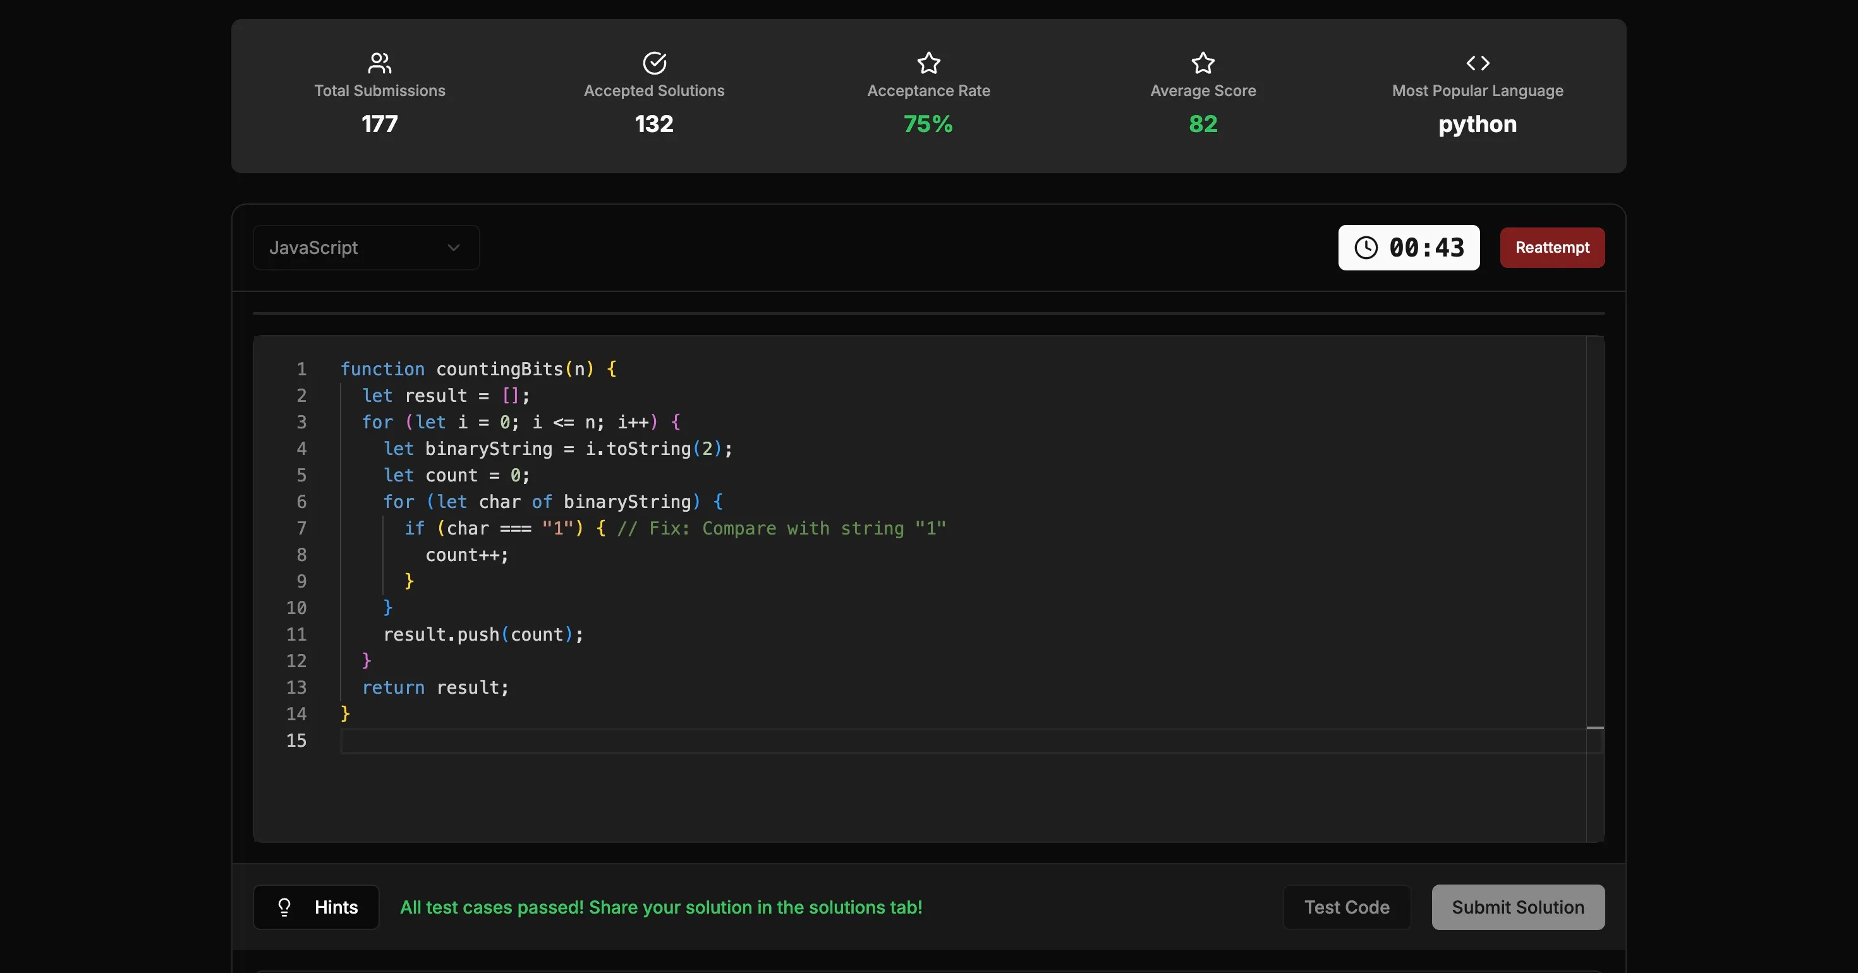Click the comment 'Fix: Compare with string "1"'

click(782, 529)
